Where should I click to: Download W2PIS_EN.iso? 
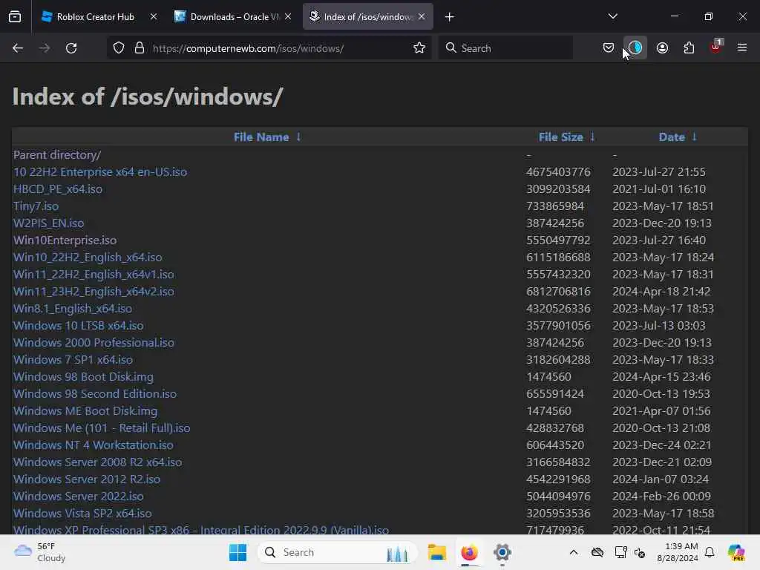[x=48, y=223]
